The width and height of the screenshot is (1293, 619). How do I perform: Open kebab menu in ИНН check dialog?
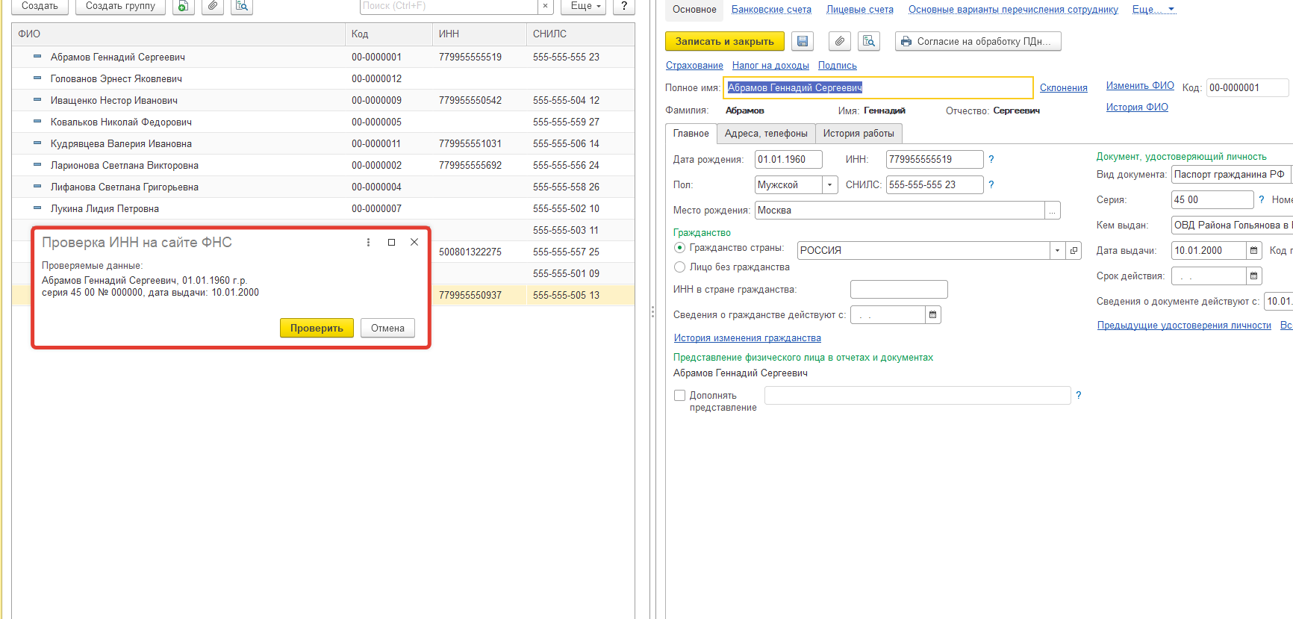[369, 242]
